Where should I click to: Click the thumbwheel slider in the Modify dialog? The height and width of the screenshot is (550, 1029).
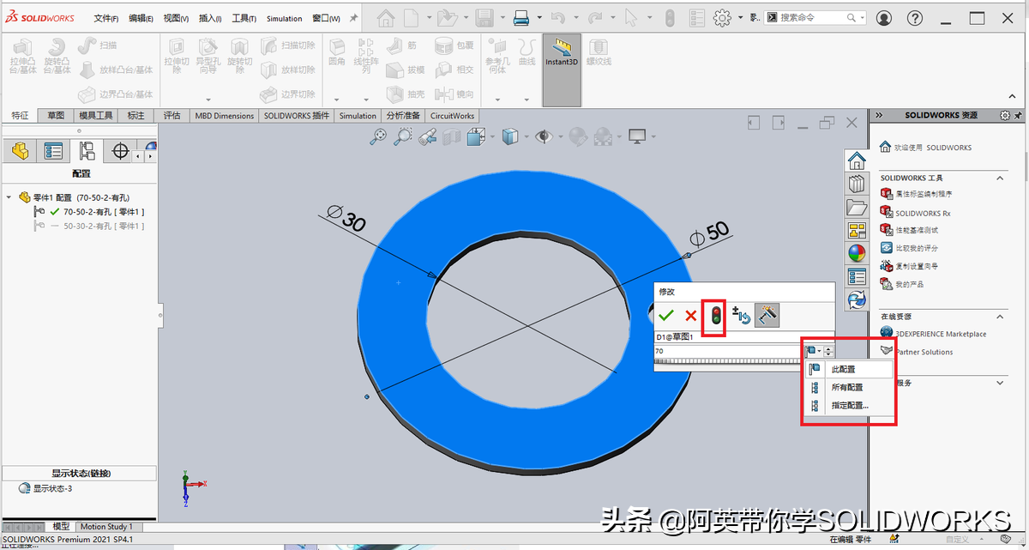(729, 361)
